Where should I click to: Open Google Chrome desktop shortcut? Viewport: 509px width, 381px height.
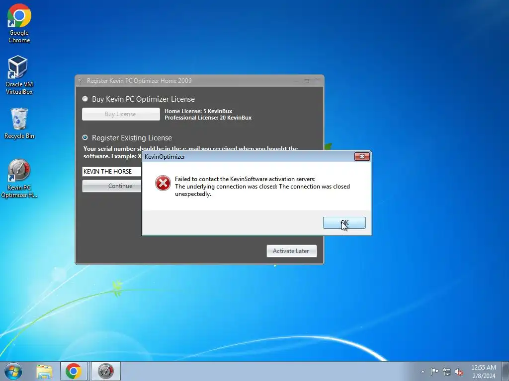[19, 23]
